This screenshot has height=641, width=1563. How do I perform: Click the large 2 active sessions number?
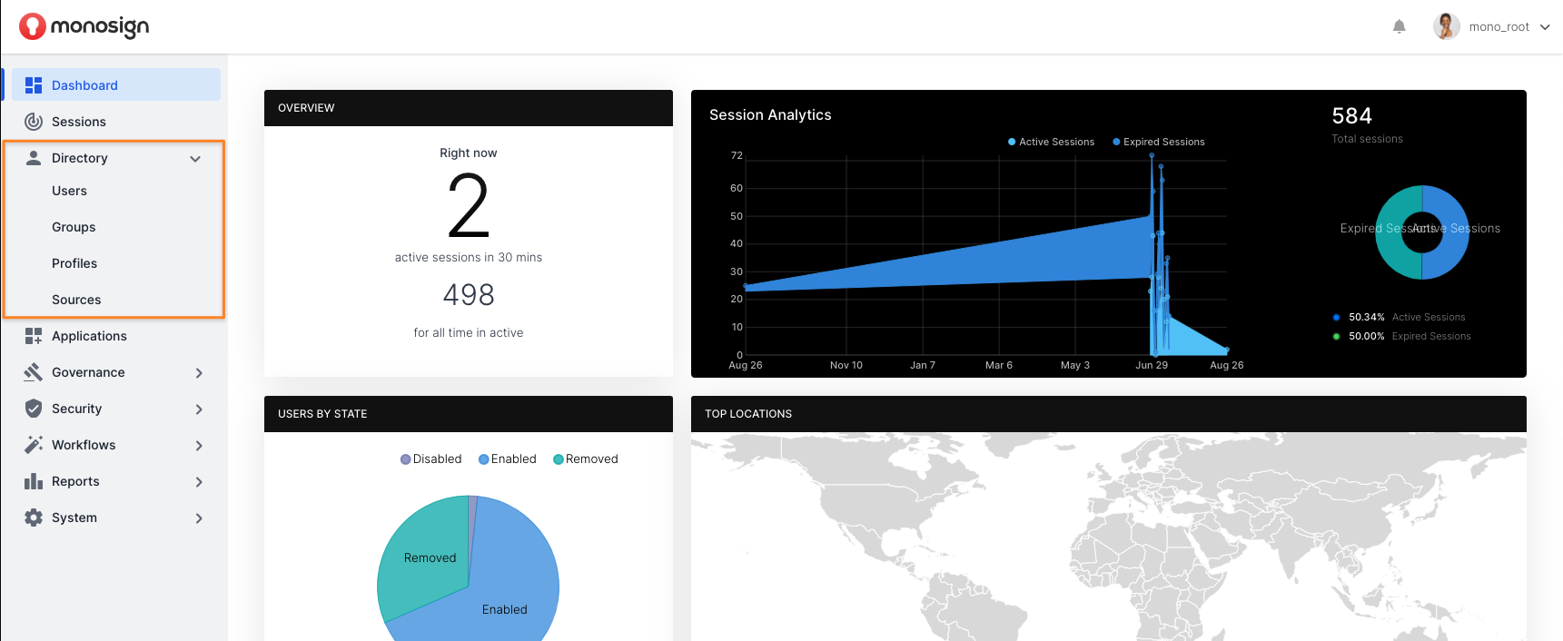coord(469,206)
